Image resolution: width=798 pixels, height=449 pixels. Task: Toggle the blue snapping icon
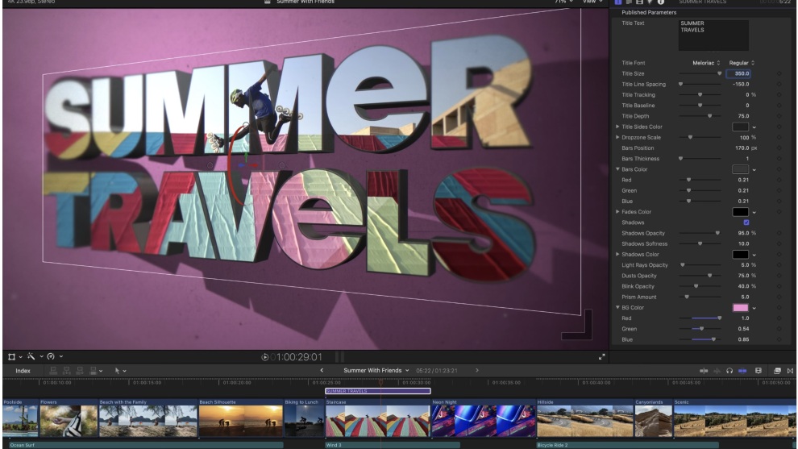(x=742, y=371)
